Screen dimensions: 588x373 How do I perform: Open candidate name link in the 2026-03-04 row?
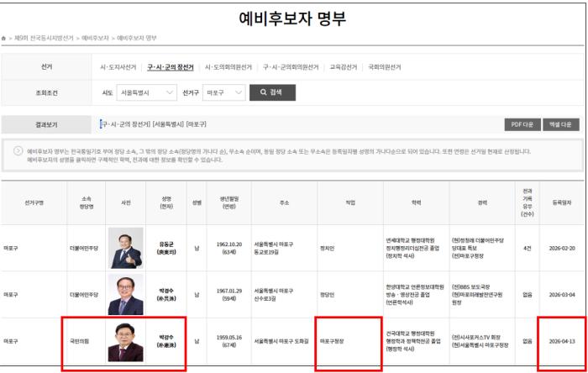(x=166, y=295)
